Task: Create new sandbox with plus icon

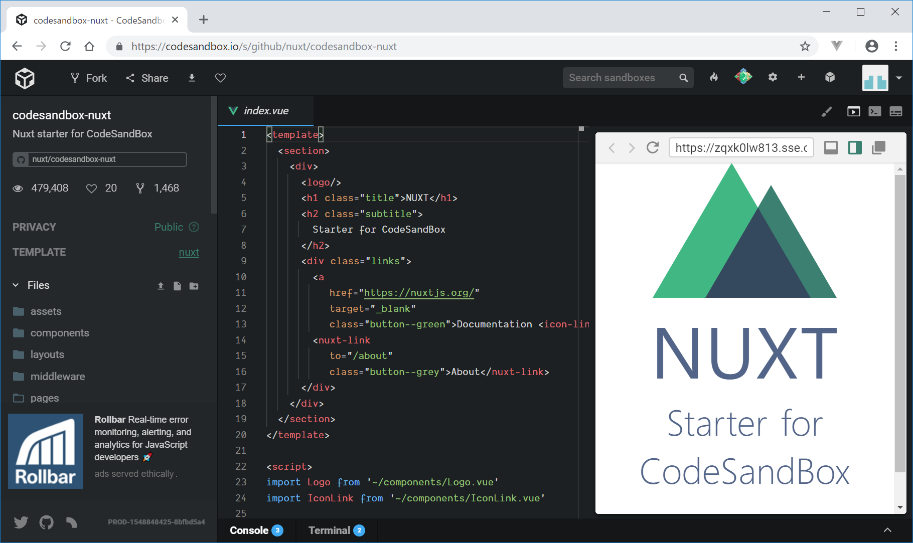Action: click(801, 77)
